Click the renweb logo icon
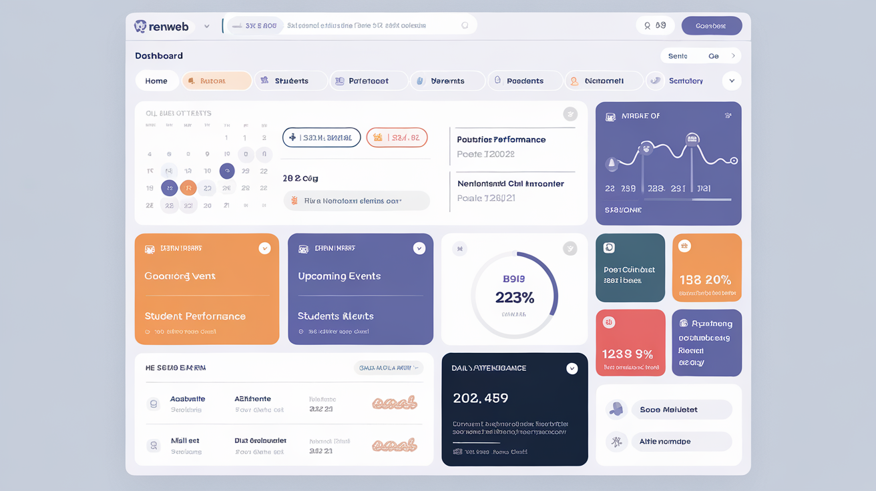This screenshot has height=491, width=876. [140, 26]
